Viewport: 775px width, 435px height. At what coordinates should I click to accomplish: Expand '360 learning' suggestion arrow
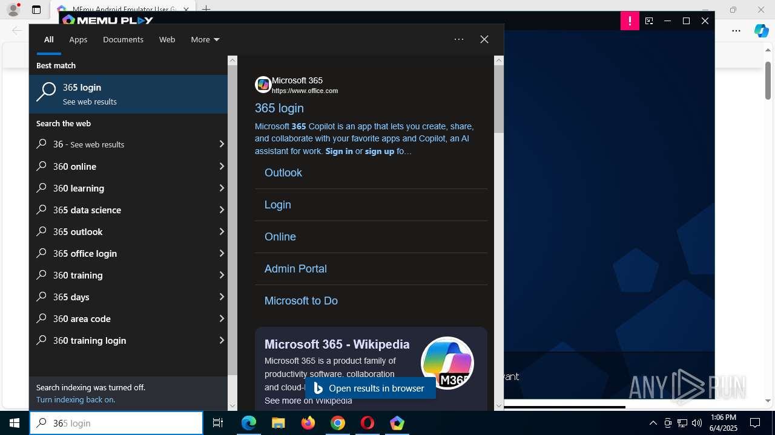point(222,188)
